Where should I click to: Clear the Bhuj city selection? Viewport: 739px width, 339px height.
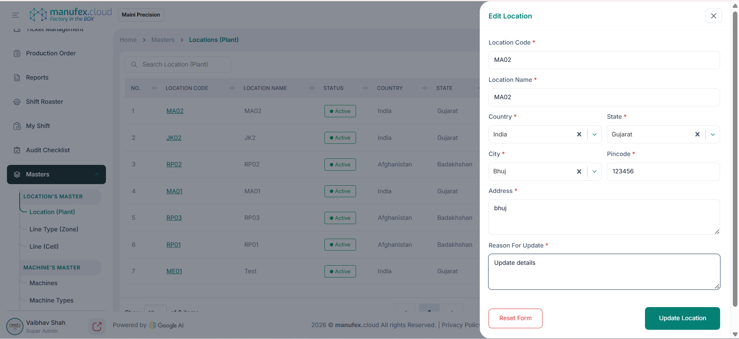579,171
